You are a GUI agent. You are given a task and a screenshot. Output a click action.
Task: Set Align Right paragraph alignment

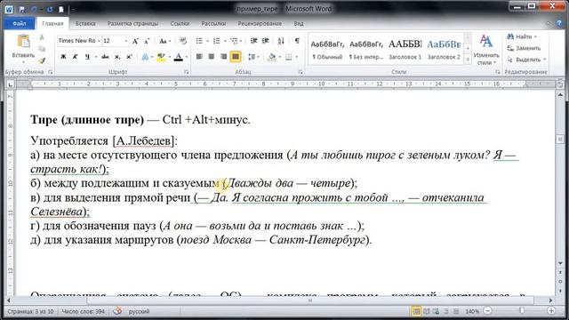pyautogui.click(x=223, y=57)
